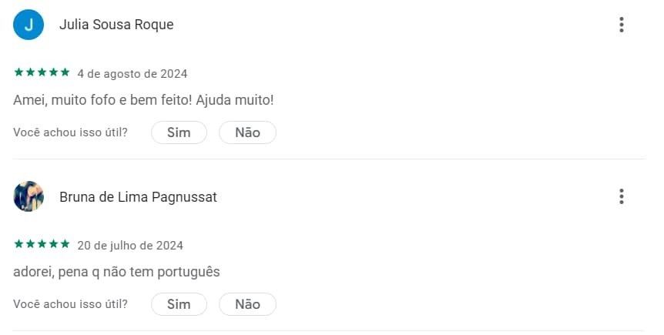664x335 pixels.
Task: Select the reviewer name Bruna de Lima Pagnussat
Action: click(138, 197)
